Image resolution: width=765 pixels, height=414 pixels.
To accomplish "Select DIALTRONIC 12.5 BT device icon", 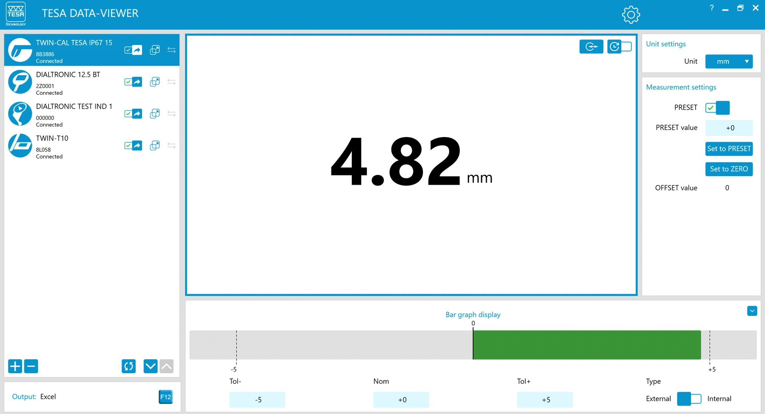I will 20,82.
